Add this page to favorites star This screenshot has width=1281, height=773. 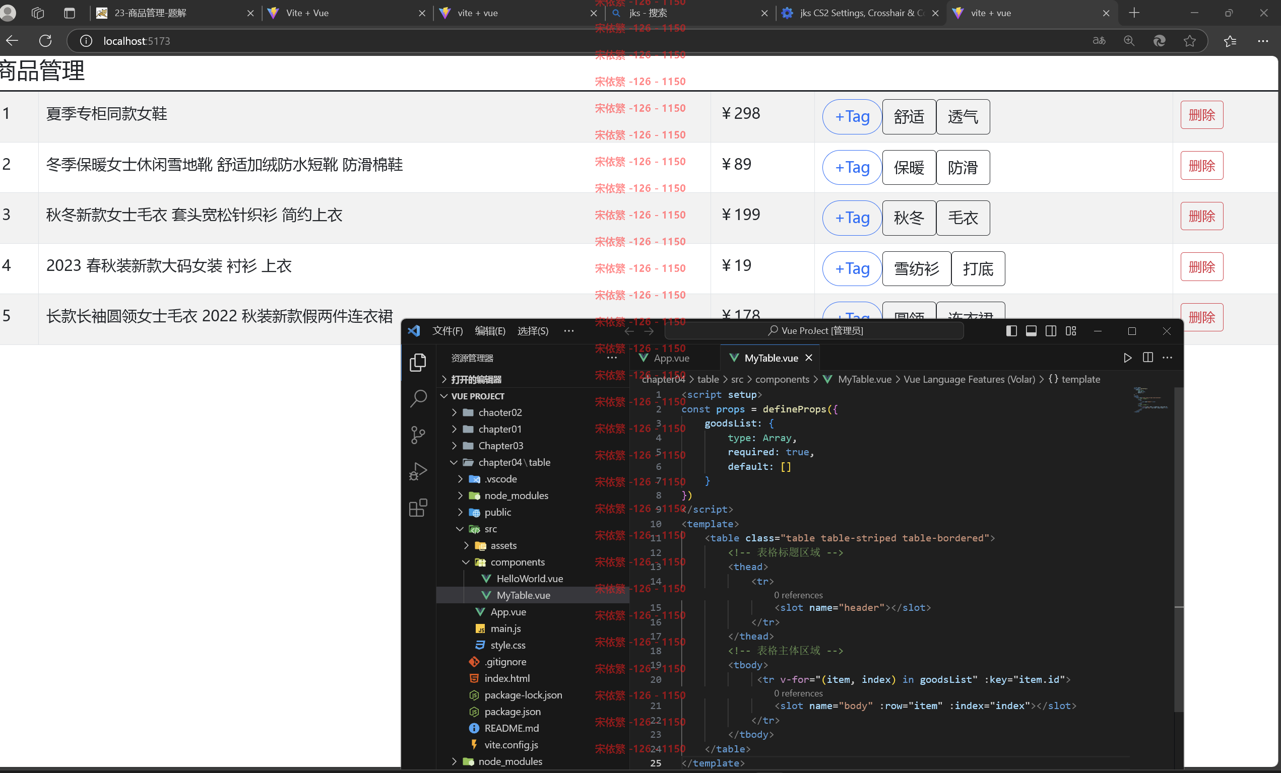[x=1189, y=40]
